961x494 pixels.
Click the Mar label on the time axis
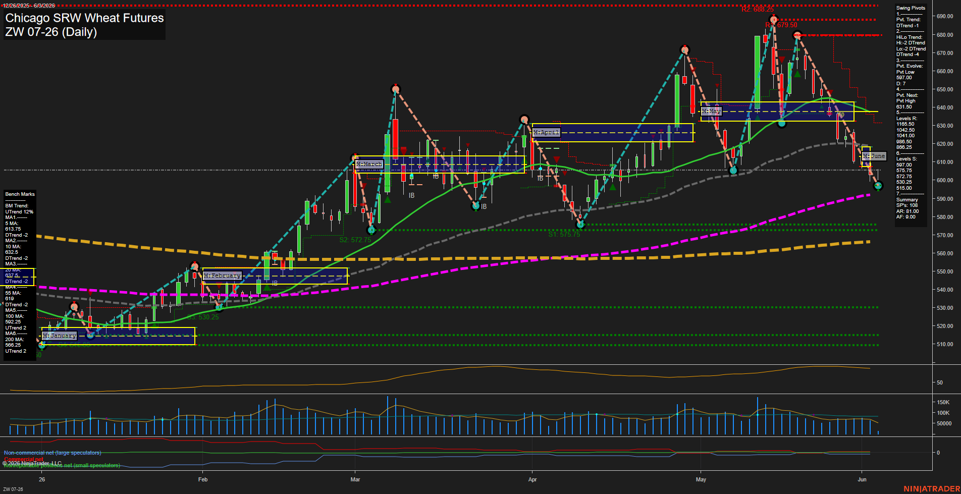click(x=355, y=479)
